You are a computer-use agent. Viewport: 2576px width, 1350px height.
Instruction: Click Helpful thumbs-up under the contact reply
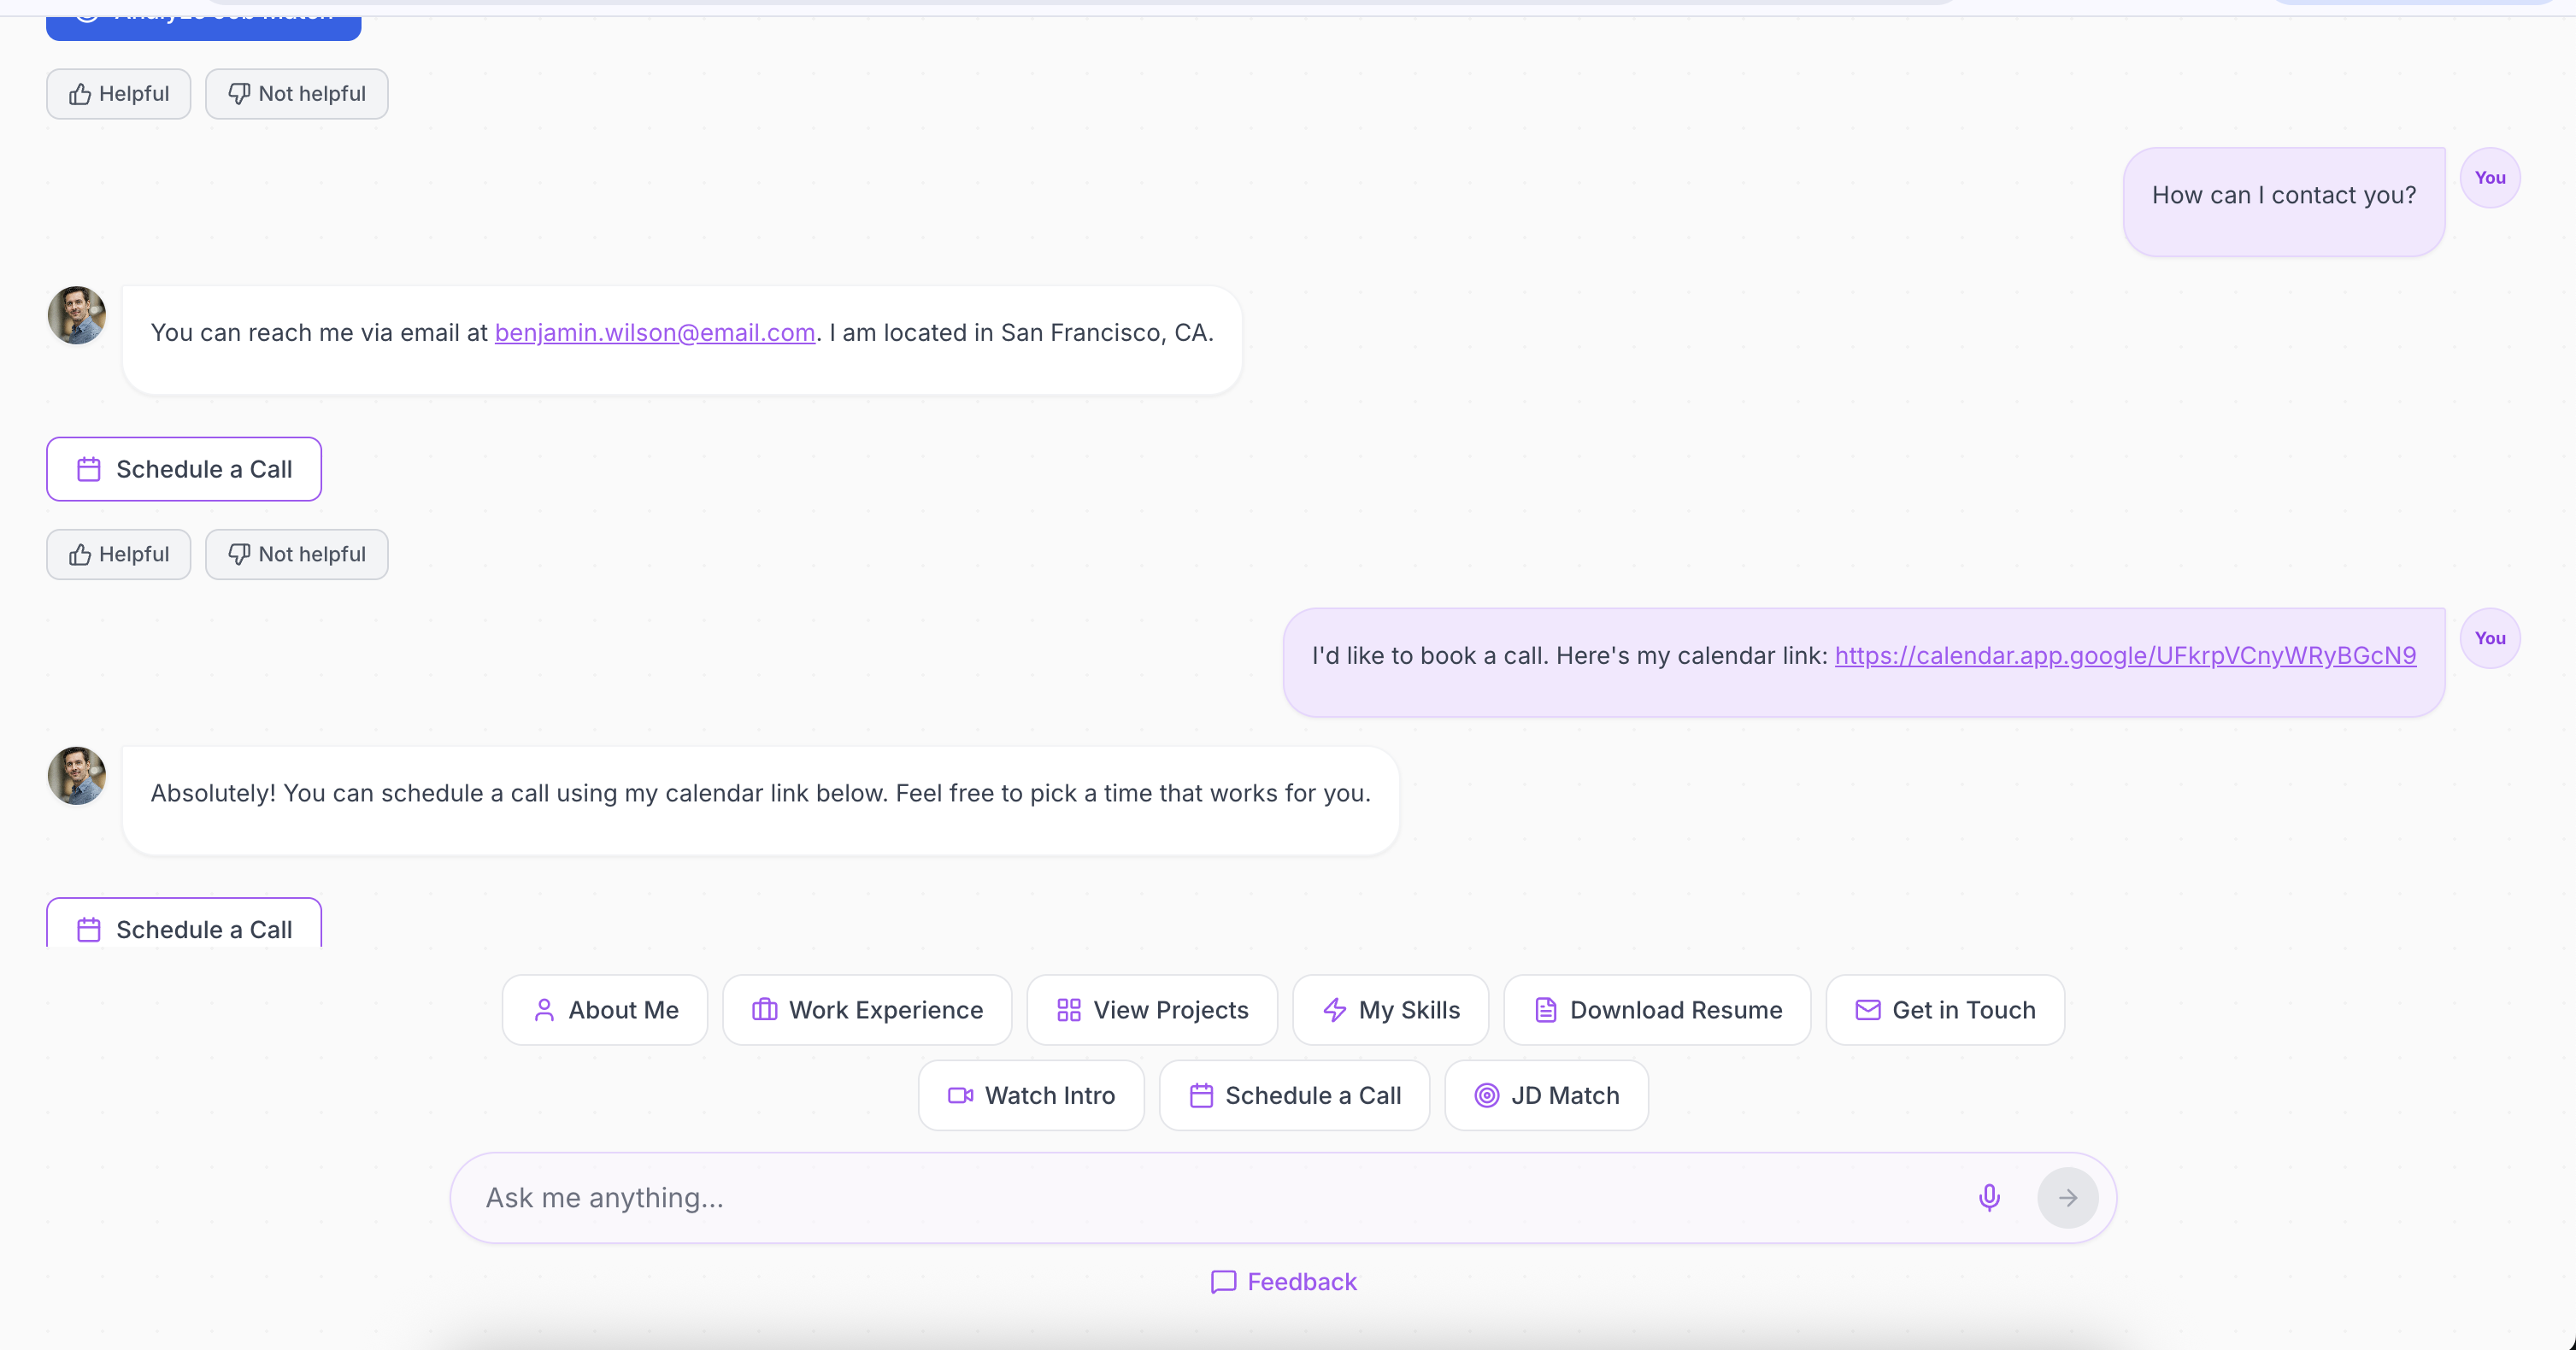click(x=119, y=554)
